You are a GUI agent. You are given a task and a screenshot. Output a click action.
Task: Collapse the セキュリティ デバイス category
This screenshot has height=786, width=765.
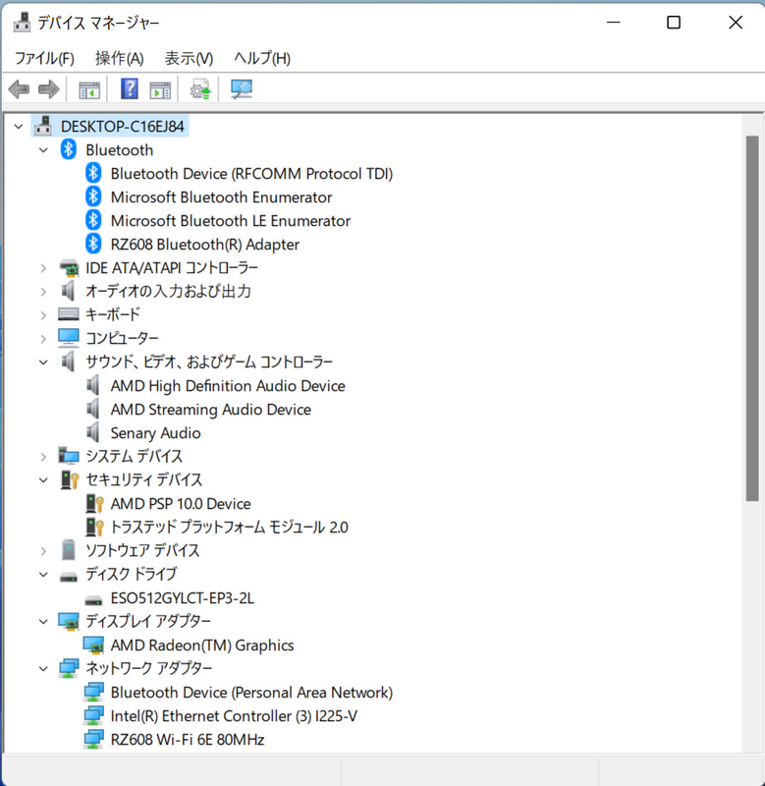(43, 479)
